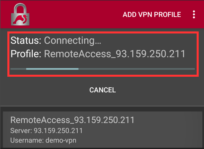Click the red-outlined status panel
204x149 pixels.
coord(103,54)
